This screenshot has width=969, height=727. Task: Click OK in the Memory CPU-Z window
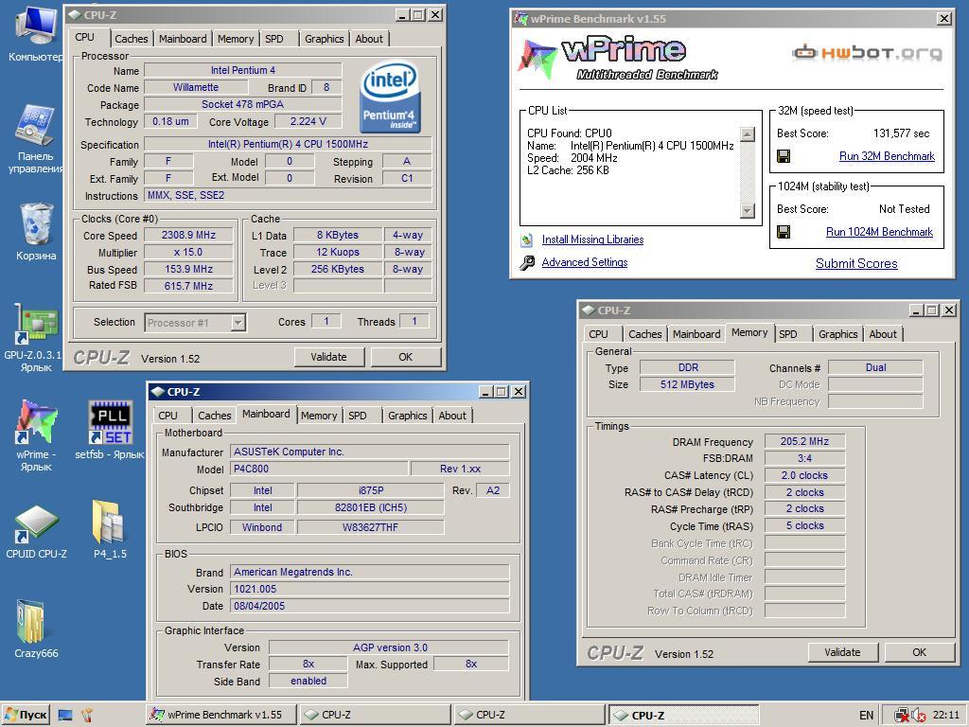click(x=920, y=651)
